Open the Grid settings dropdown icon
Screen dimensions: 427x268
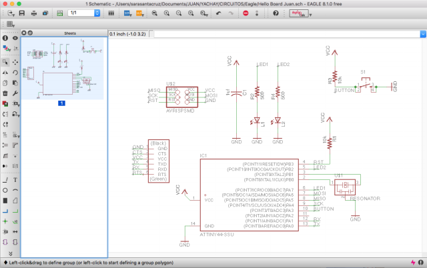pos(11,24)
